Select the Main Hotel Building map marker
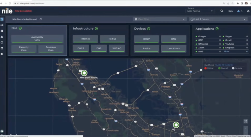251x137 pixels. [x=84, y=73]
